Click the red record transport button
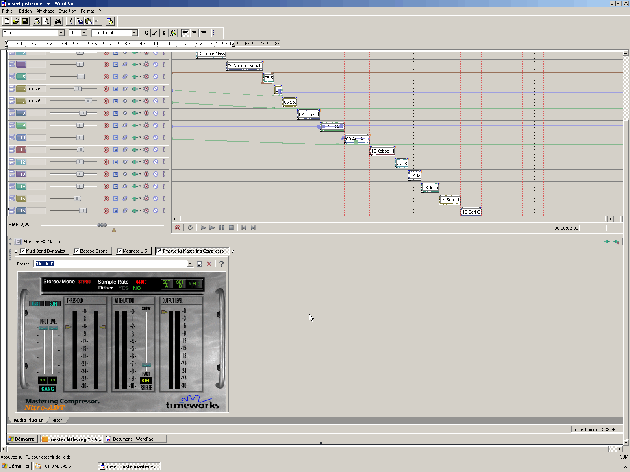The height and width of the screenshot is (472, 630). 178,228
